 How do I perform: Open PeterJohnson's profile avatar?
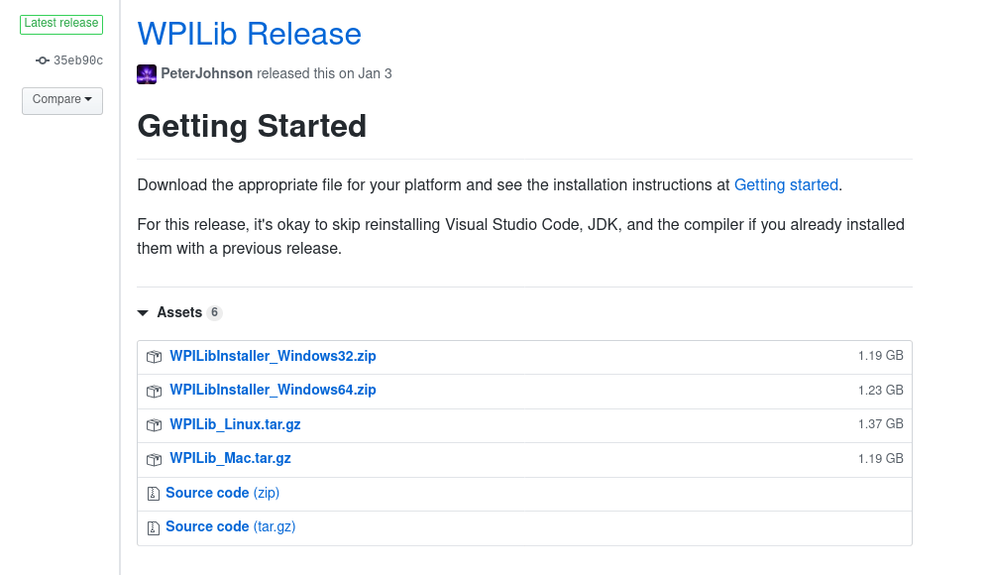coord(147,73)
